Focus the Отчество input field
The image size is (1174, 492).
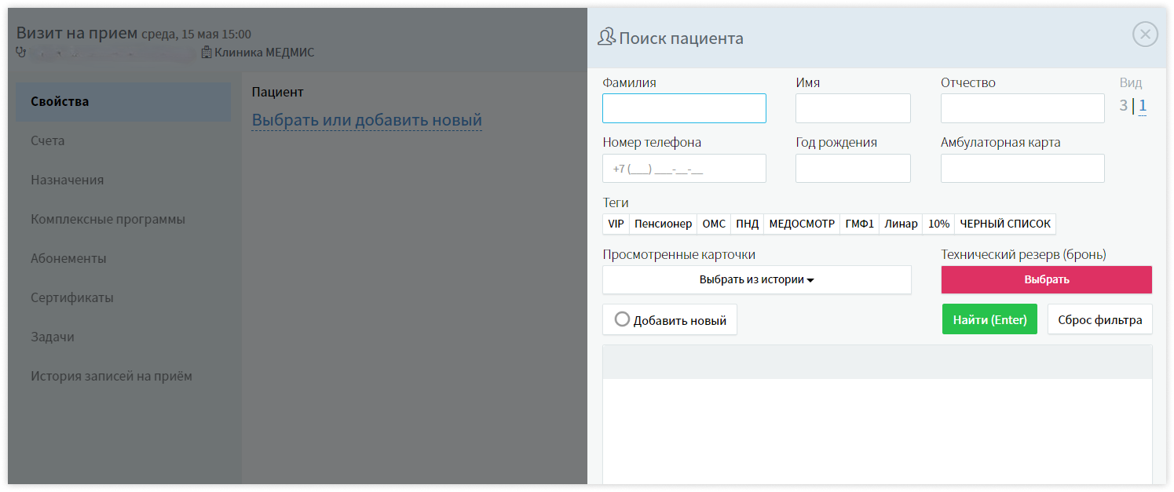(x=1022, y=108)
